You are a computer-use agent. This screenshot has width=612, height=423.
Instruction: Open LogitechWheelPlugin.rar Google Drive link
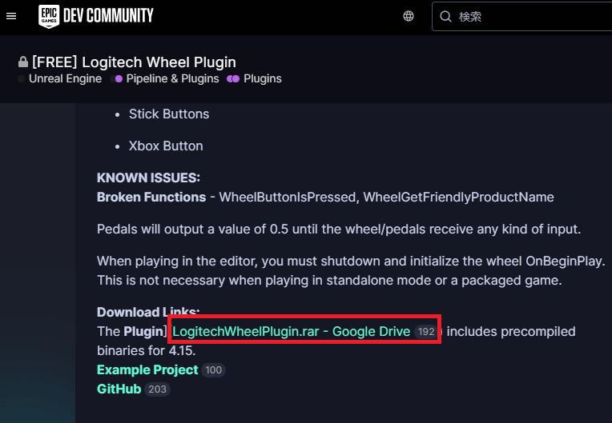pyautogui.click(x=291, y=332)
